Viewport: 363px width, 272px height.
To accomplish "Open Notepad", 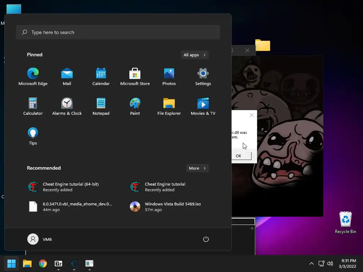I will [x=101, y=107].
